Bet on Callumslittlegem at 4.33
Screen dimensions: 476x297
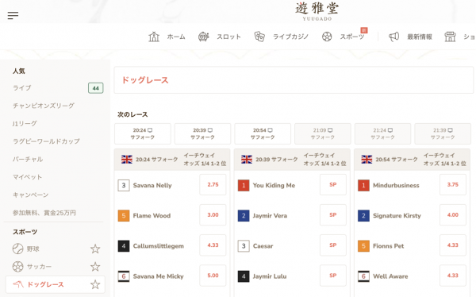point(213,245)
